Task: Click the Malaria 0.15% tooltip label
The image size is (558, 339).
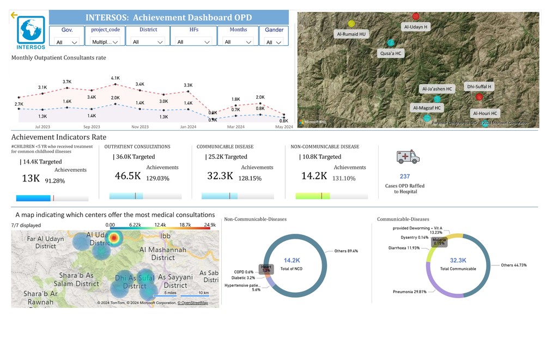Action: tap(439, 242)
